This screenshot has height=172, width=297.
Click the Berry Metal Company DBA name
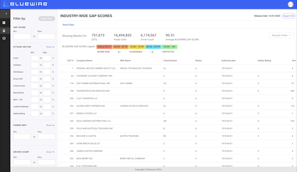[133, 159]
